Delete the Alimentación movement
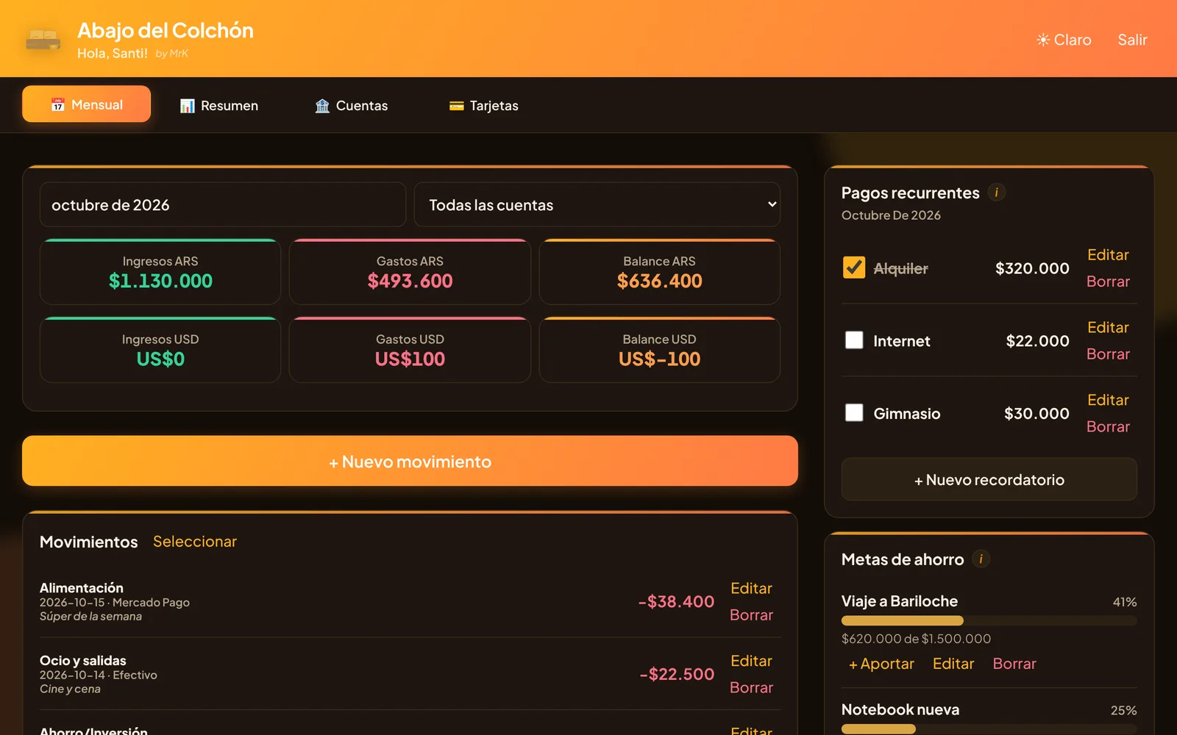The height and width of the screenshot is (735, 1177). point(751,615)
